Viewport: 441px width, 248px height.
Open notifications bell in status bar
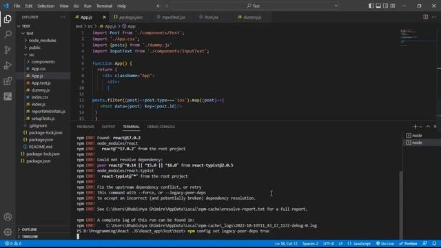coord(434,243)
